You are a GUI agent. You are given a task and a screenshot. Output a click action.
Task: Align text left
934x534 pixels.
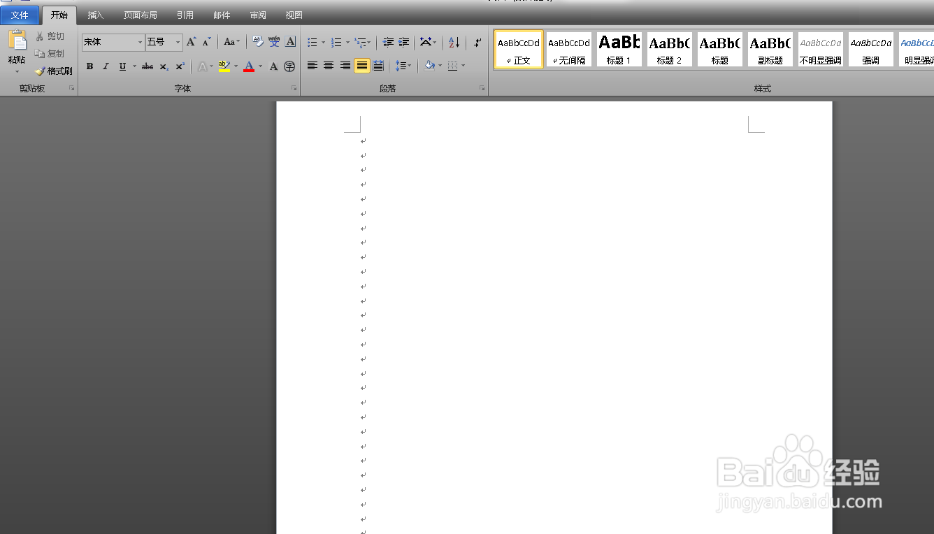312,66
